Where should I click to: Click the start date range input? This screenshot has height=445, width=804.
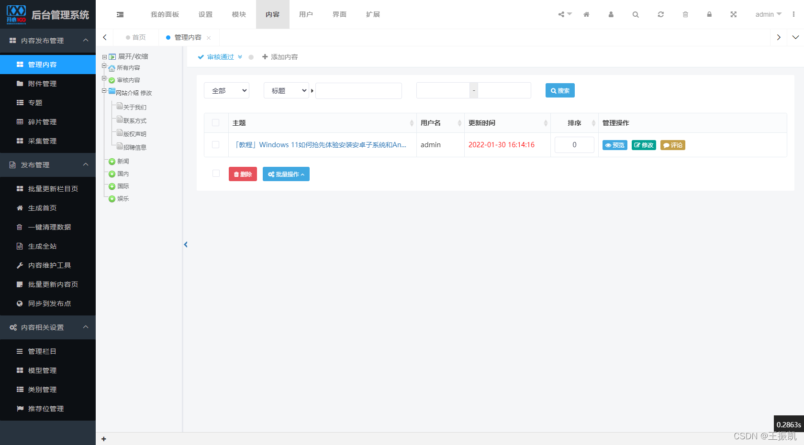(443, 90)
